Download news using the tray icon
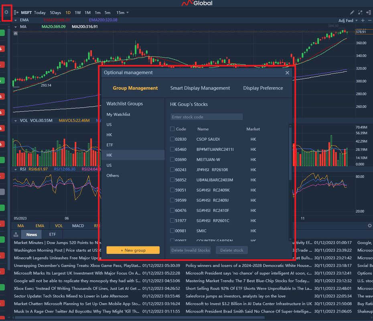Image resolution: width=373 pixels, height=321 pixels. pos(16,234)
